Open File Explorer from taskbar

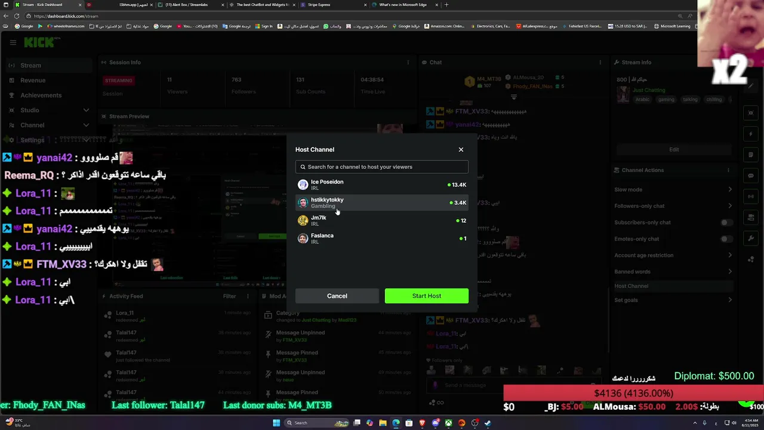[x=383, y=423]
